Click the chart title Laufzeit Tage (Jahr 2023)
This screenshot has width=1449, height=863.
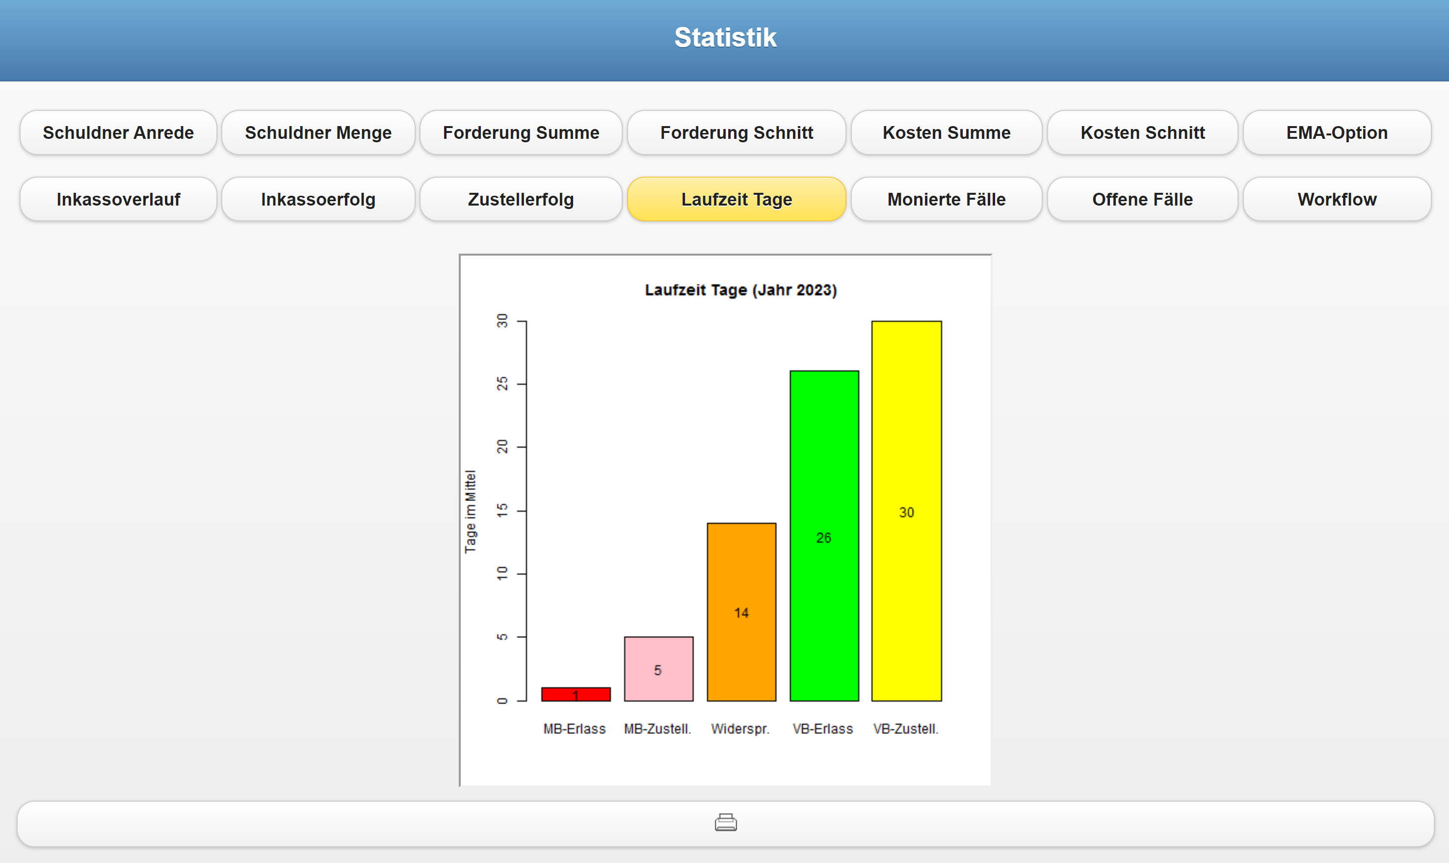pyautogui.click(x=740, y=289)
